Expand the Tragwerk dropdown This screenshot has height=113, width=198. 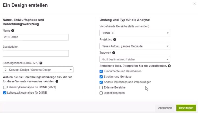135,59
